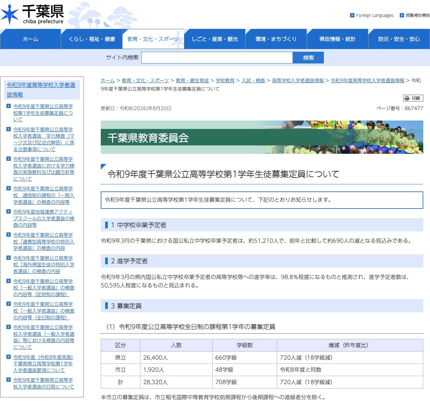The image size is (430, 408).
Task: Open the Foreign Languages link
Action: tap(375, 15)
